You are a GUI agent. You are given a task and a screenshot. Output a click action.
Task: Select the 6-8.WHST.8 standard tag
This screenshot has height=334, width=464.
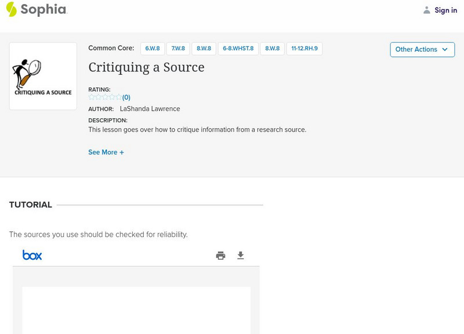(238, 49)
